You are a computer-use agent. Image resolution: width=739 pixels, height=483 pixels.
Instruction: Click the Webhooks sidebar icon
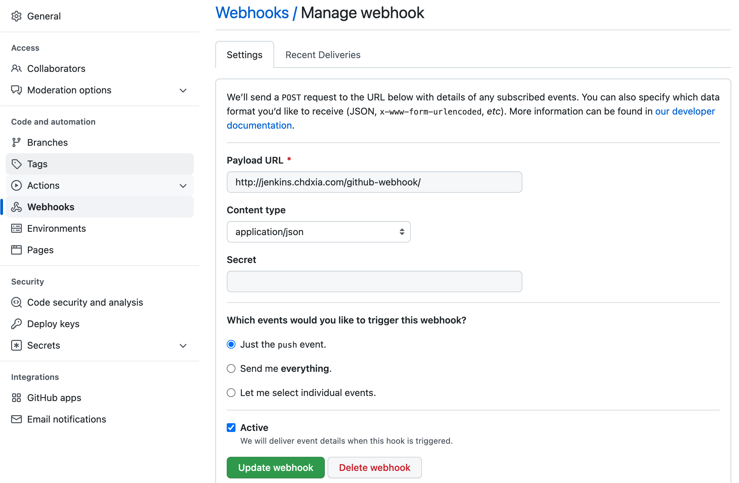coord(16,207)
